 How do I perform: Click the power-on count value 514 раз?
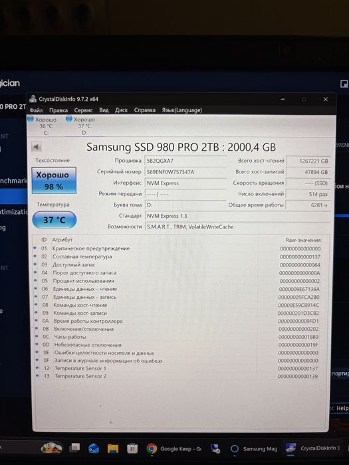[308, 194]
